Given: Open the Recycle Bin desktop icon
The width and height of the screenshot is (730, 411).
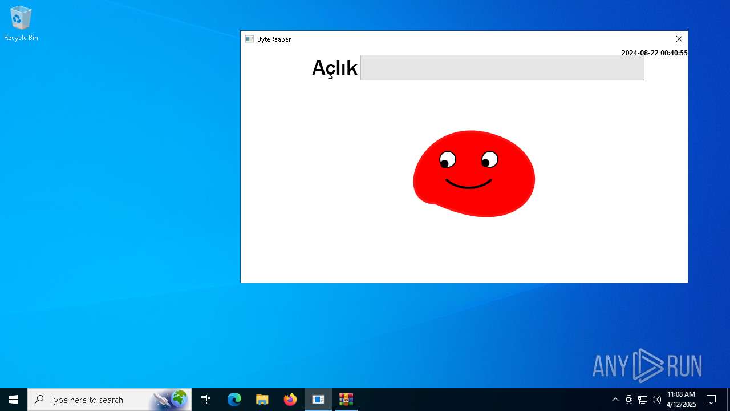Looking at the screenshot, I should pyautogui.click(x=21, y=24).
